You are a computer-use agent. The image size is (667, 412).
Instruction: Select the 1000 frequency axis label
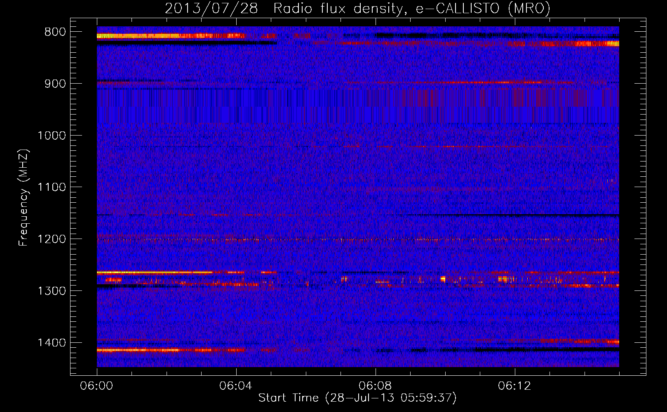click(52, 136)
